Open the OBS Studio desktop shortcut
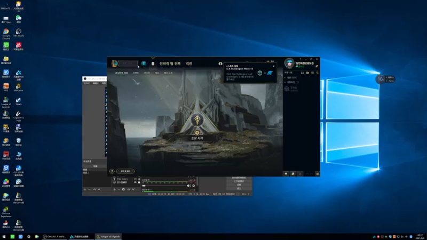Image resolution: width=427 pixels, height=240 pixels. 19,33
